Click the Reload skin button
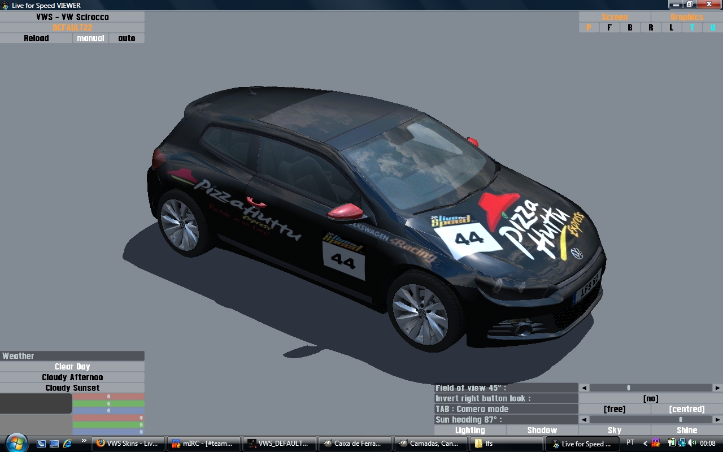Screen dimensions: 723x452 click(x=36, y=38)
